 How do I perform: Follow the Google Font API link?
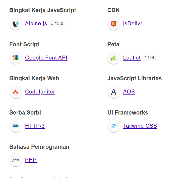point(46,58)
